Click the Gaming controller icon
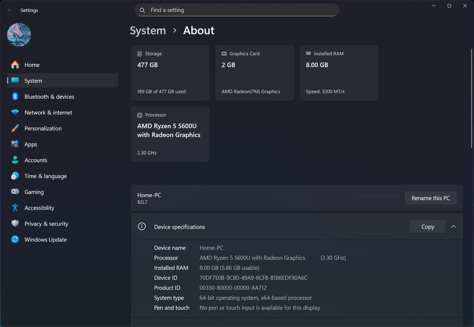 click(15, 192)
